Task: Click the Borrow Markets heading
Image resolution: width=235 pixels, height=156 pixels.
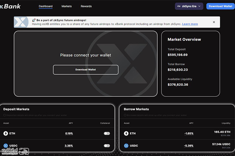Action: (x=136, y=109)
